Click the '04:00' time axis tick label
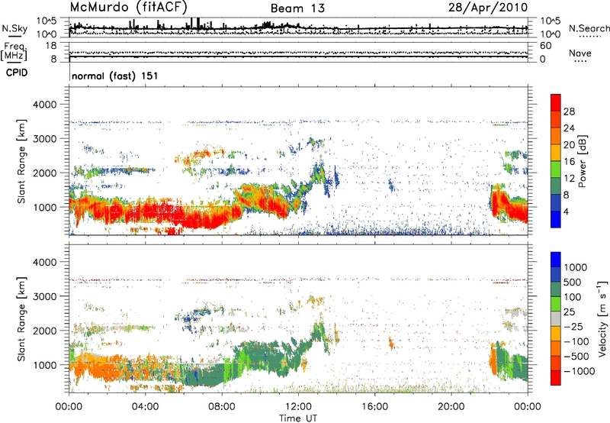This screenshot has height=423, width=610. point(145,407)
